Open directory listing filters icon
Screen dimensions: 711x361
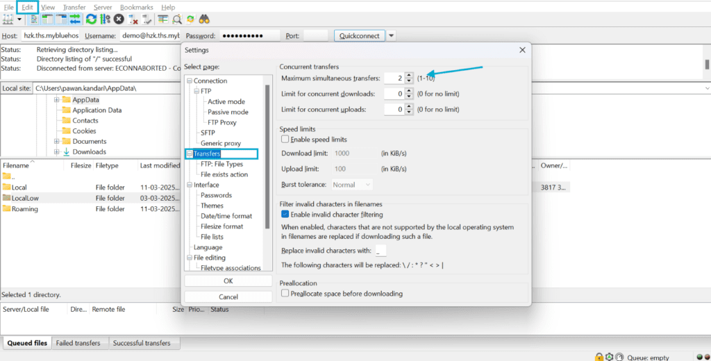tap(162, 19)
